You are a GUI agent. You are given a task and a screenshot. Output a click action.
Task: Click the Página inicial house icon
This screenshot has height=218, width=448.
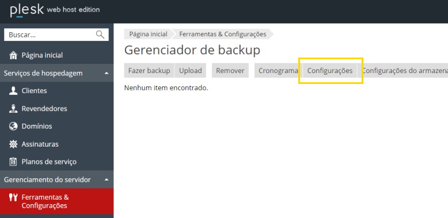coord(13,55)
